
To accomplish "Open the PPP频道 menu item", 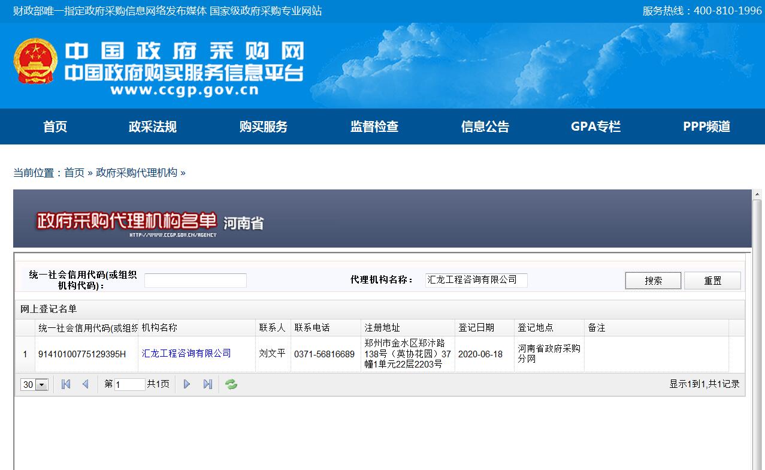I will [x=706, y=126].
